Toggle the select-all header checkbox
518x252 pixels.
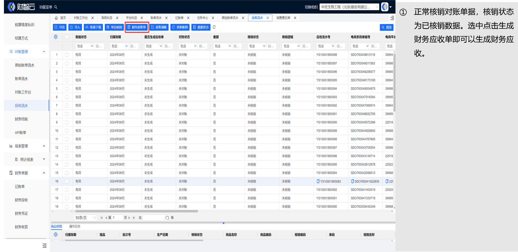(x=67, y=37)
